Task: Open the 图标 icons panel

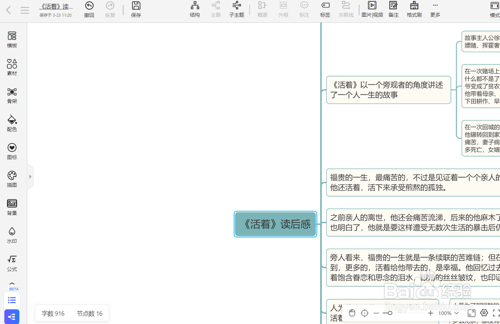Action: pos(12,151)
